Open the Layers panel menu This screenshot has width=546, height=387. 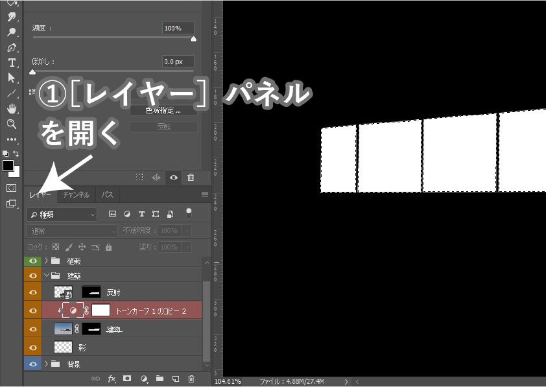pos(205,194)
